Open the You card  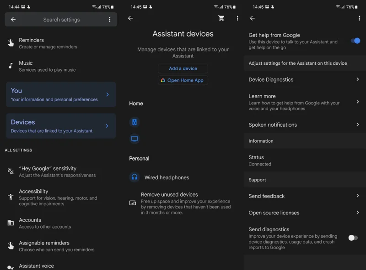pos(61,94)
